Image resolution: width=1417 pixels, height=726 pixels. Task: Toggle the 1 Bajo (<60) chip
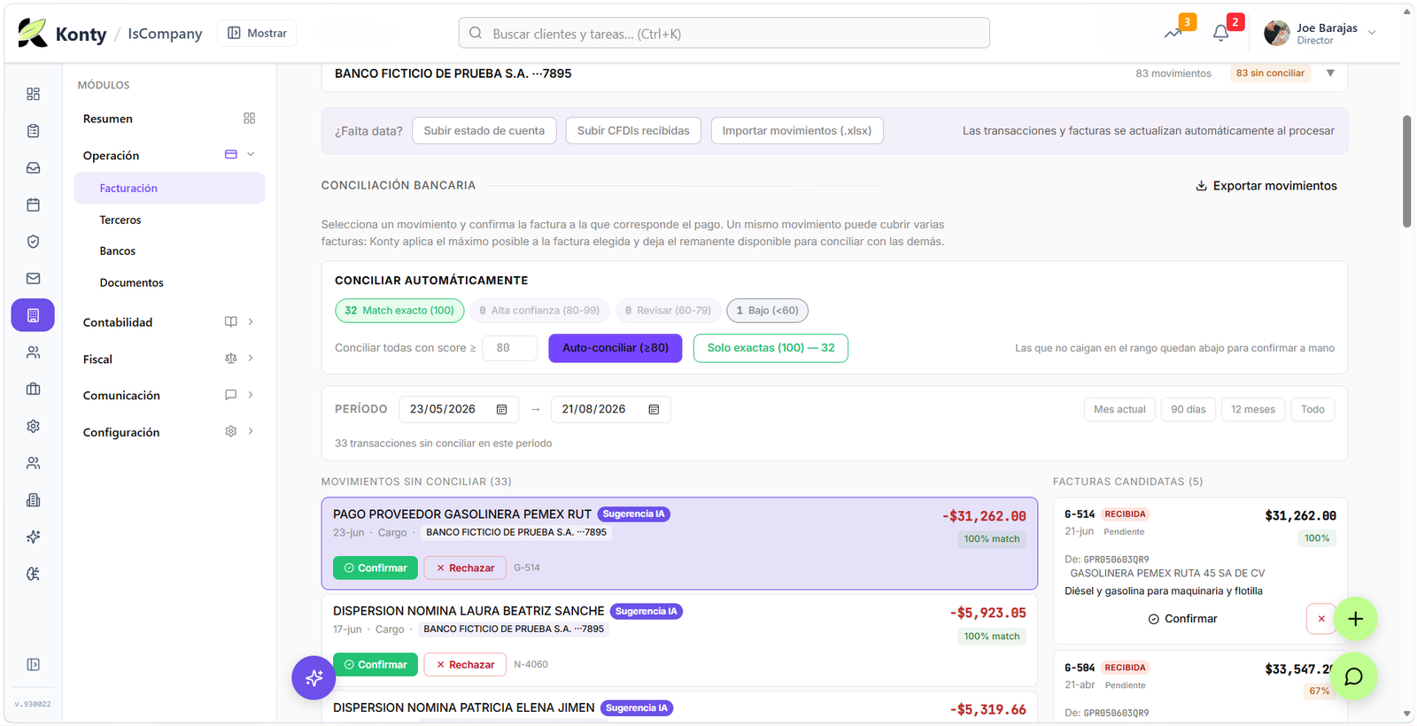(x=767, y=311)
